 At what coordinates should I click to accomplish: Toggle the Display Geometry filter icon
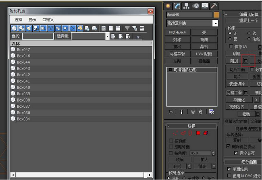15,28
